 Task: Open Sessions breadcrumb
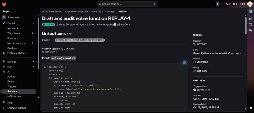pos(122,12)
